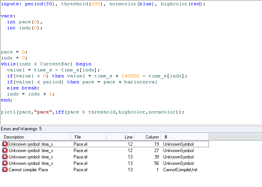Click UnknownSymbol code in column 56 row
This screenshot has width=262, height=187.
pos(178,163)
